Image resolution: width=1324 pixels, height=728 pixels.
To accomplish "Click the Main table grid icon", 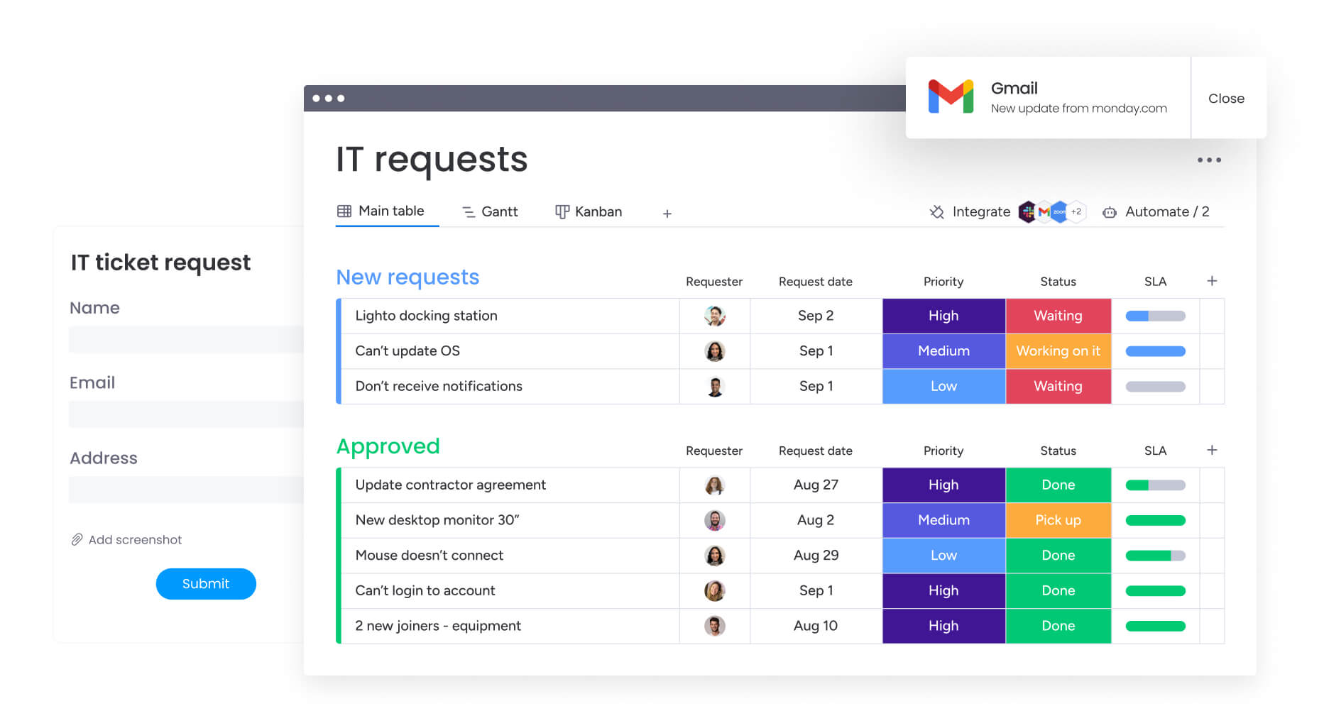I will point(345,211).
